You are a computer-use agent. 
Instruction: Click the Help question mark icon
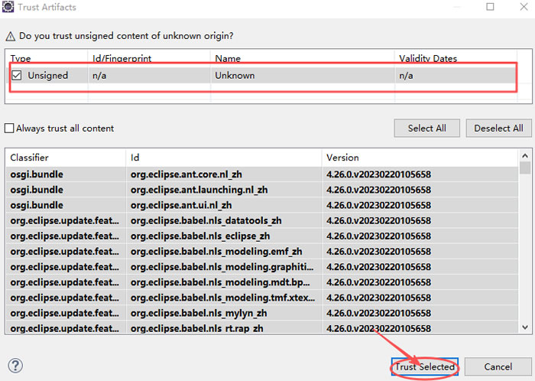[15, 366]
